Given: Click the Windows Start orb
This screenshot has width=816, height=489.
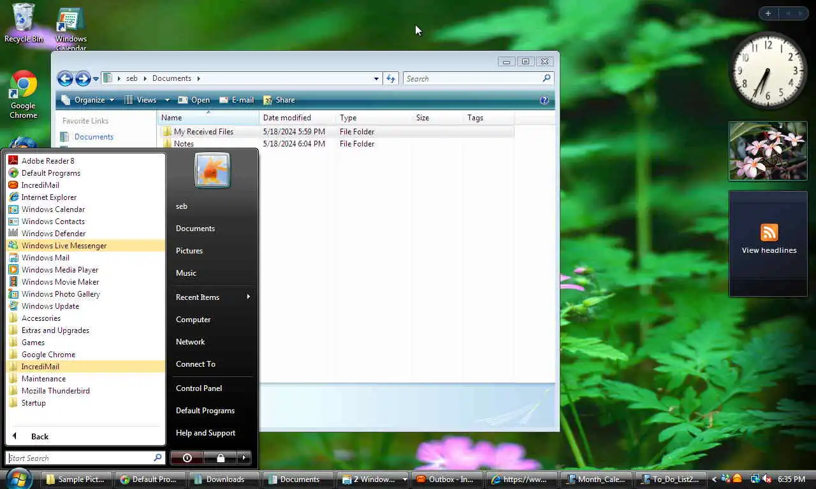Looking at the screenshot, I should pos(18,478).
